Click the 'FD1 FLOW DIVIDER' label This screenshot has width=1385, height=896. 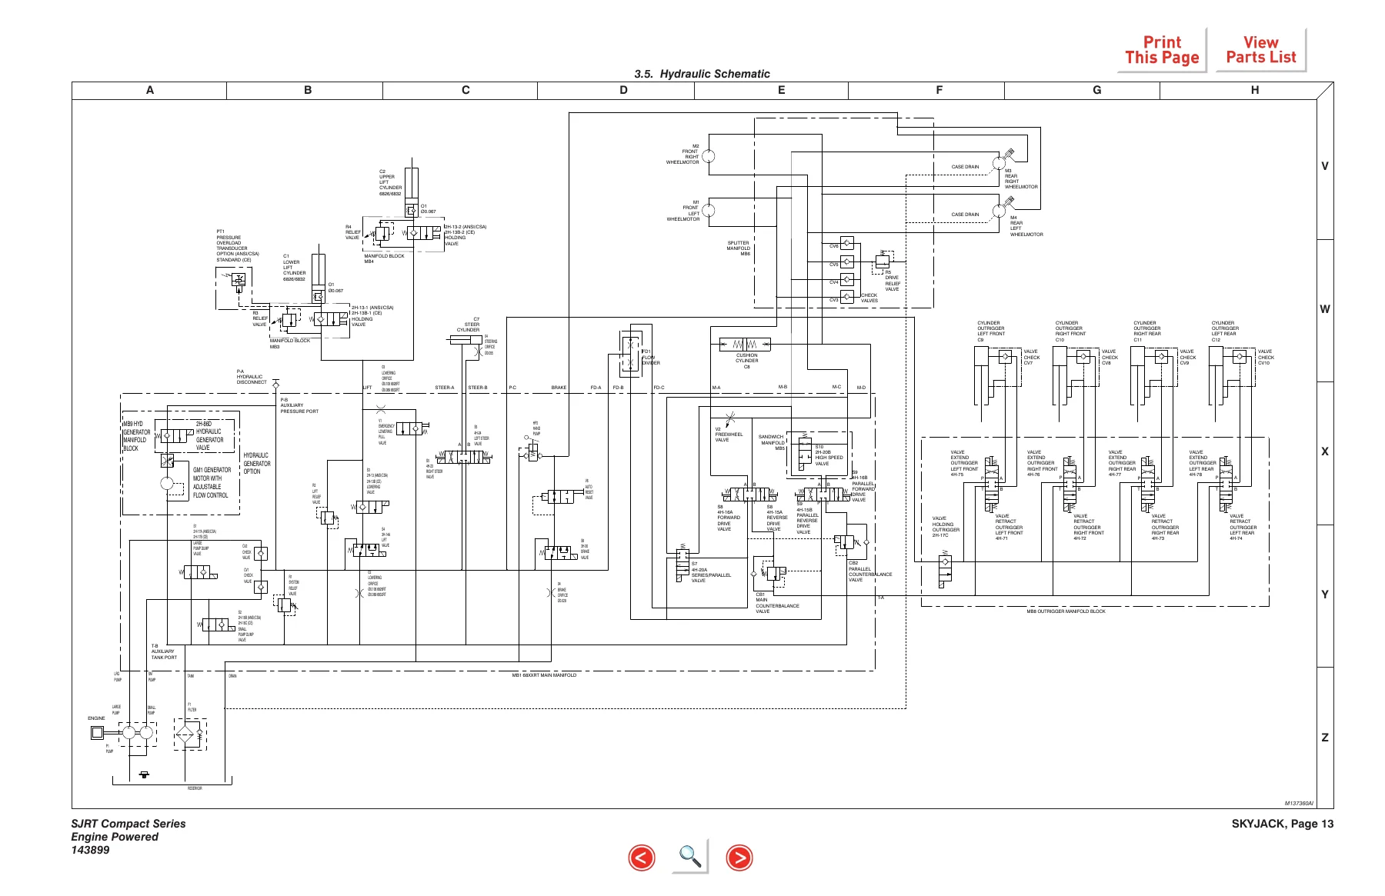tap(650, 357)
